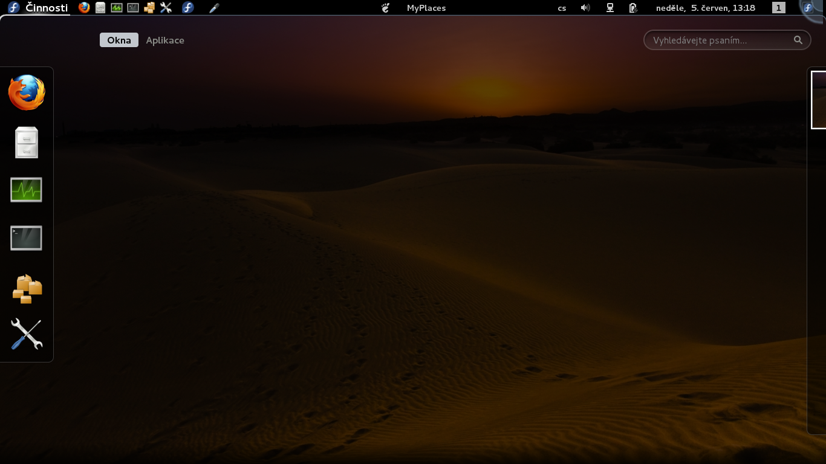
Task: Open the wrench-and-screwdriver settings tool in the dash
Action: [x=27, y=334]
